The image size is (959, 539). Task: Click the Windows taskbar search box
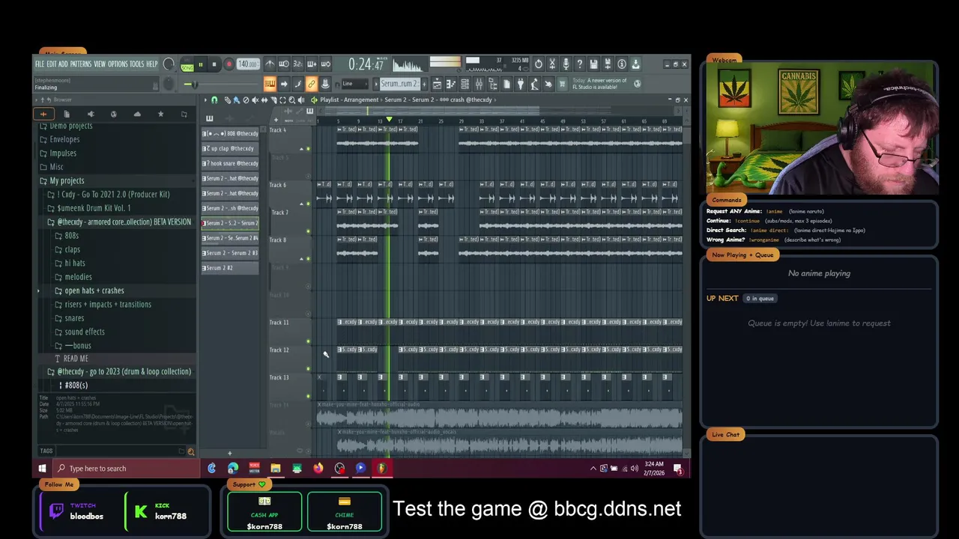(127, 469)
